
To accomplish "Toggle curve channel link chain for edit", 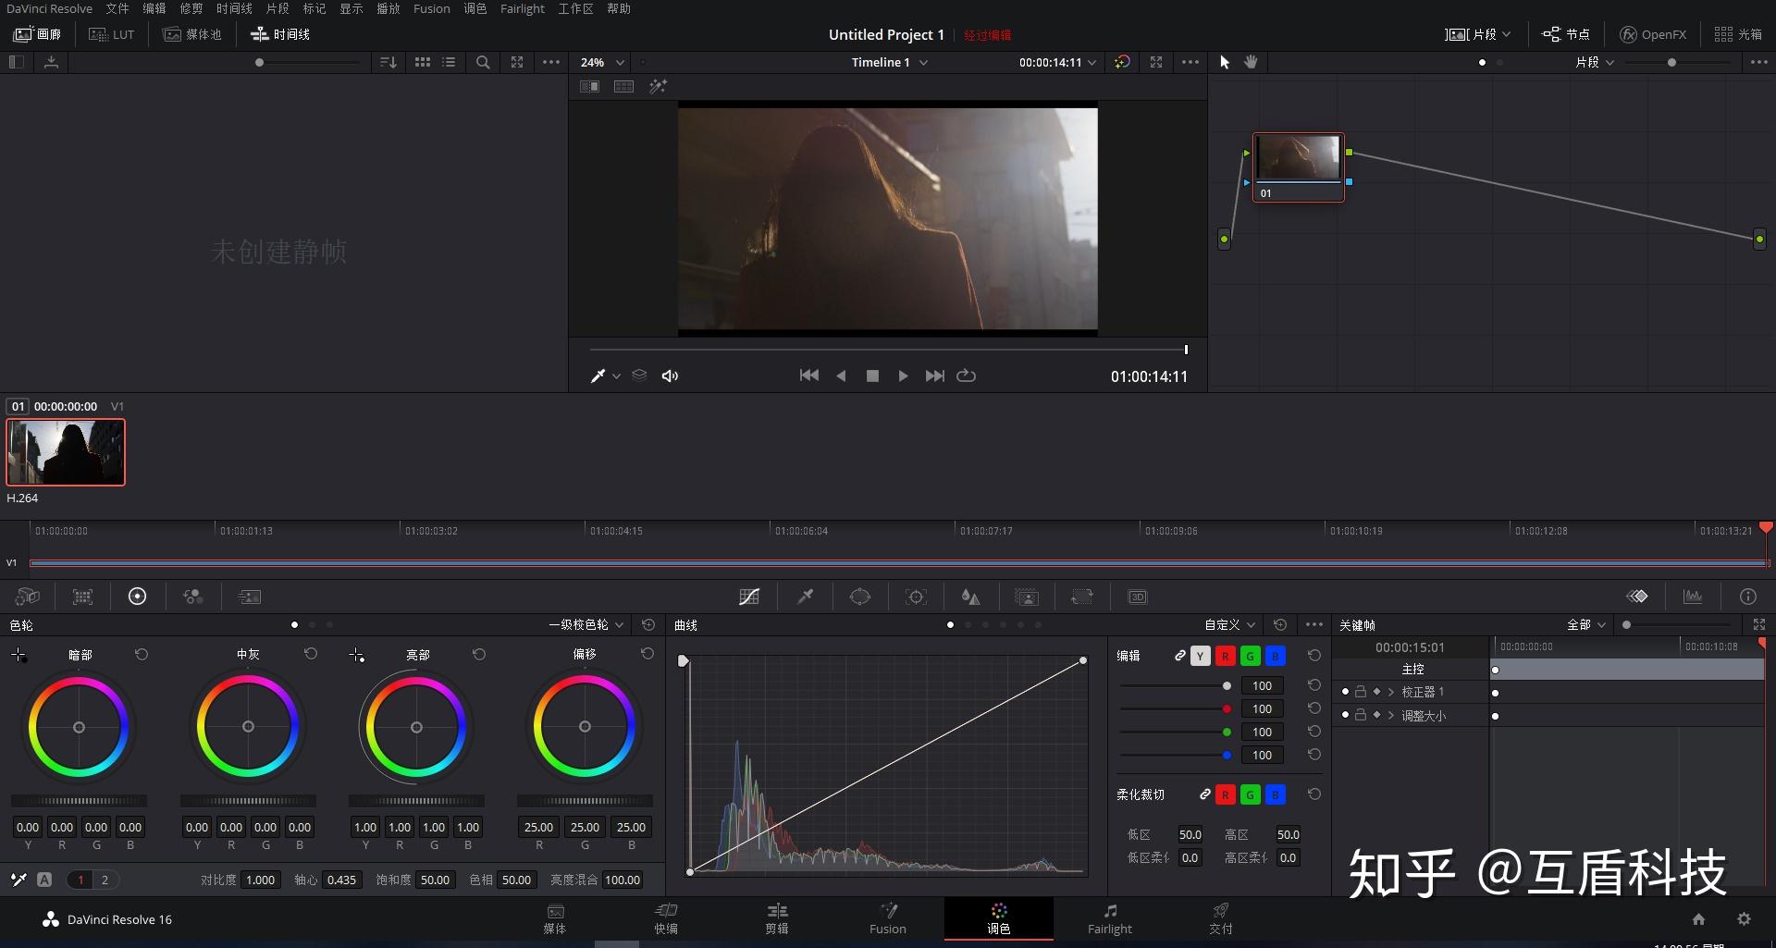I will (1179, 656).
